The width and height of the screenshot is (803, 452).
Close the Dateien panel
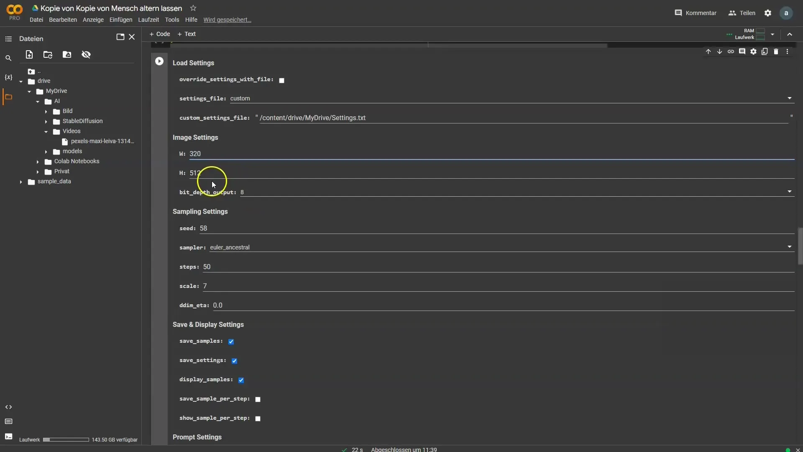click(x=132, y=37)
